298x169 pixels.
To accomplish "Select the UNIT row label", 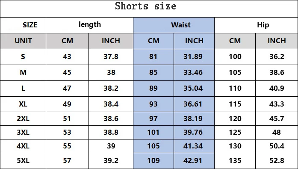I will coord(23,41).
